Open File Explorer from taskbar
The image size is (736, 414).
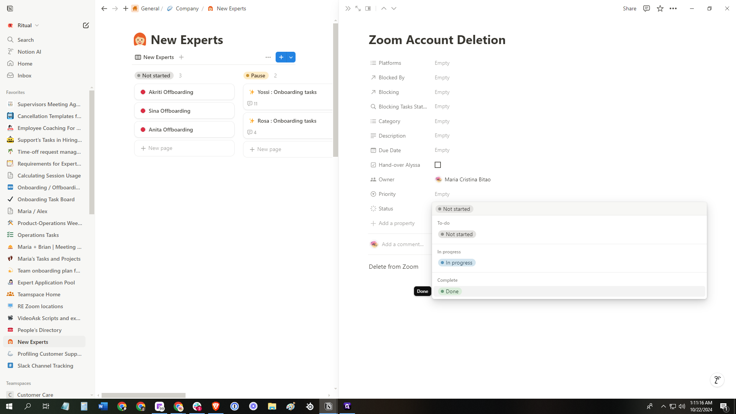click(272, 406)
